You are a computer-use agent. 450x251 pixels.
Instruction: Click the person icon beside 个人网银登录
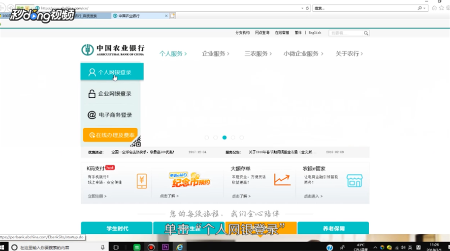[x=92, y=72]
